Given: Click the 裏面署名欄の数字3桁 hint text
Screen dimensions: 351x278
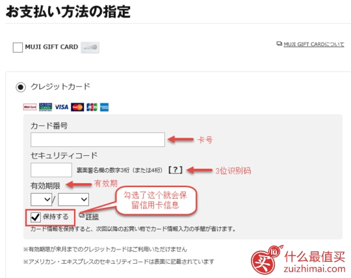Looking at the screenshot, I should click(120, 170).
